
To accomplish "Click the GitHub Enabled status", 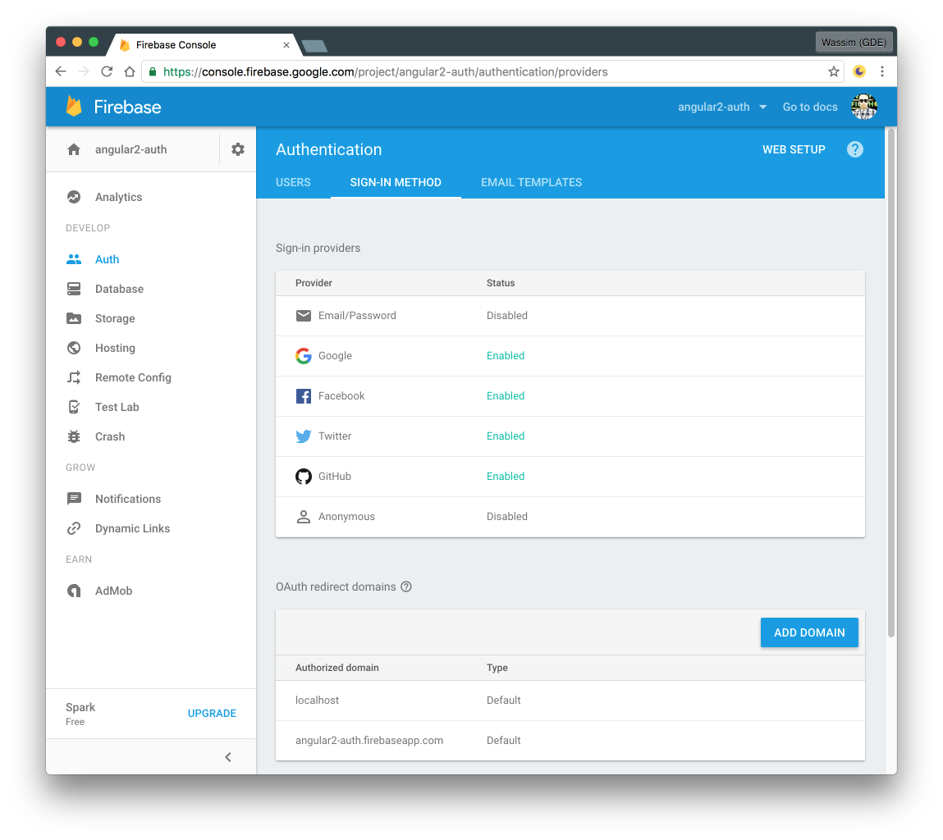I will [x=506, y=477].
